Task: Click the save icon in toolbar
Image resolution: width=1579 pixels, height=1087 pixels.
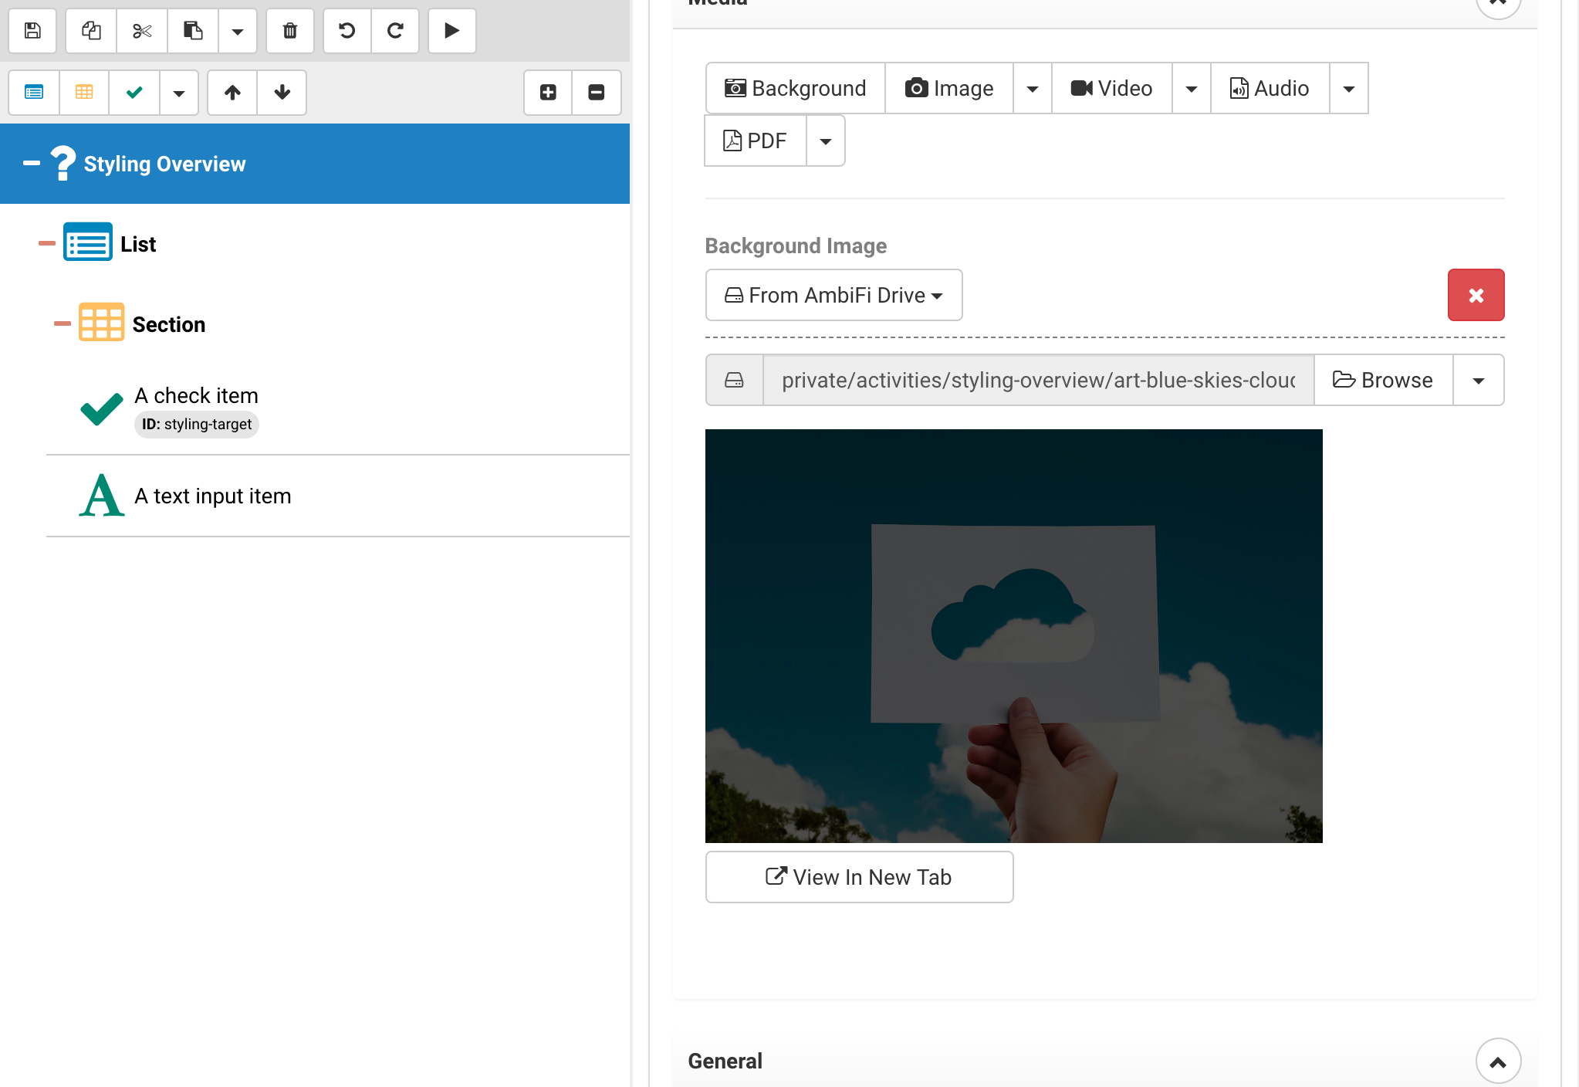Action: click(x=32, y=31)
